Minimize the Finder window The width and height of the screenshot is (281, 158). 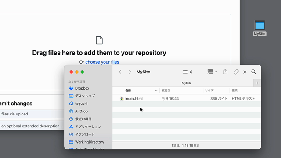(x=77, y=72)
